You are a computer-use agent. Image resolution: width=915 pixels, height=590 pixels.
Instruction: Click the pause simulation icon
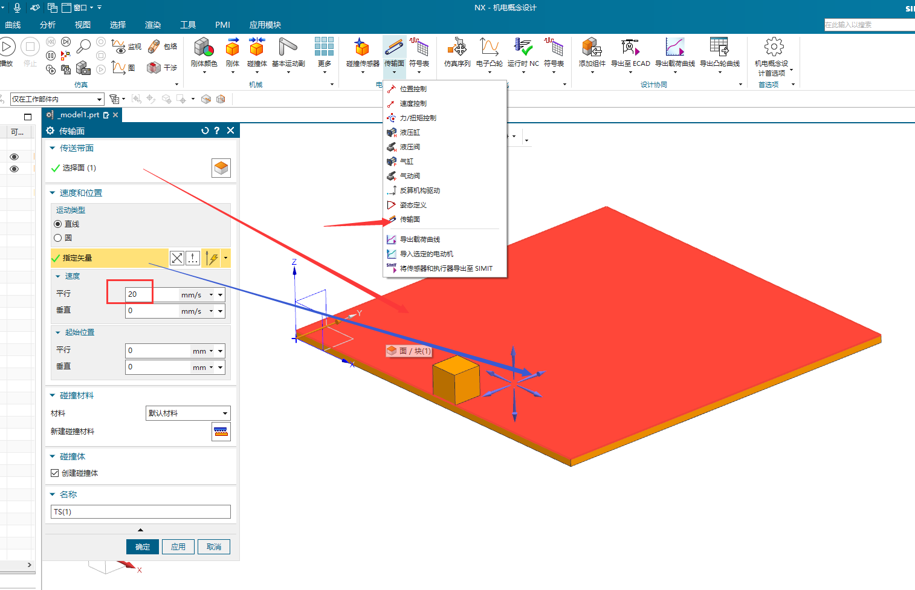[51, 56]
